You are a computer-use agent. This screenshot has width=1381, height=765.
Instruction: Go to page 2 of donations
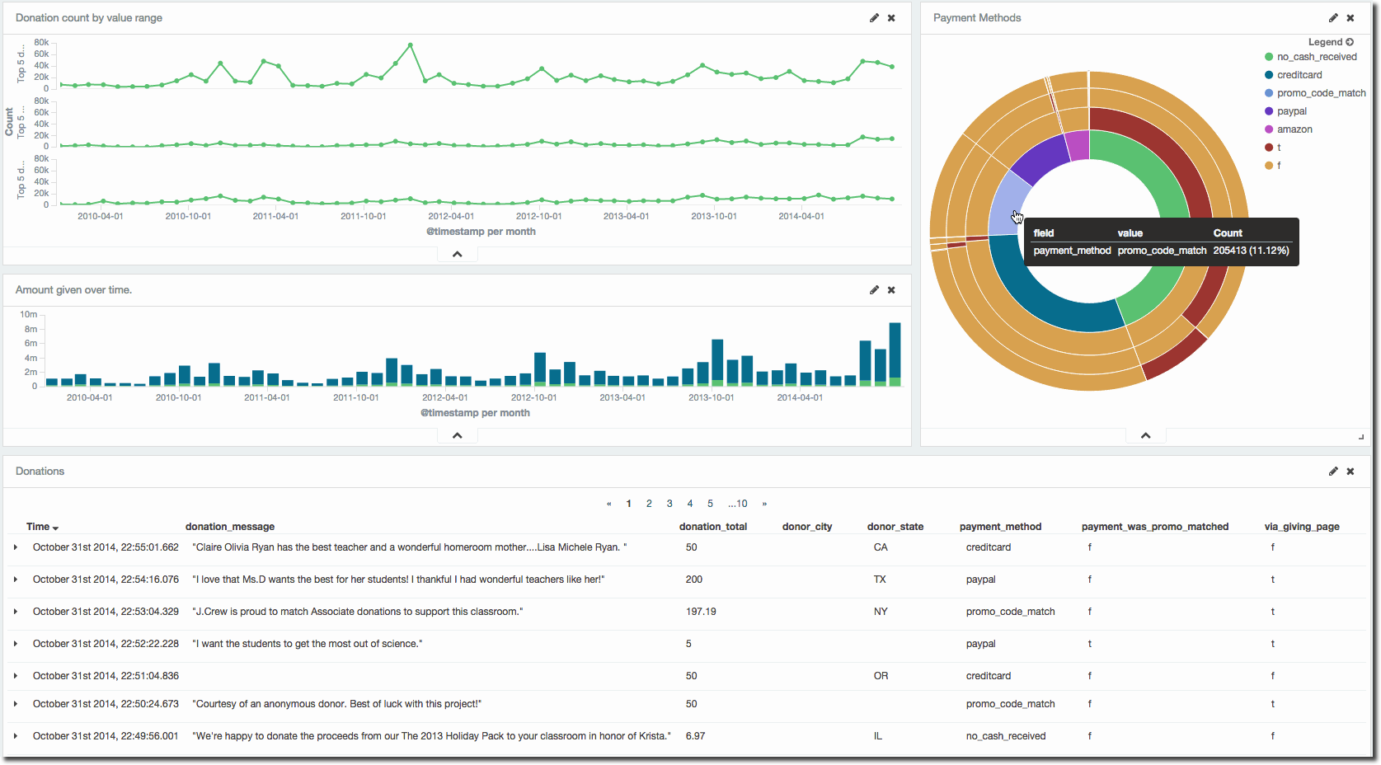coord(649,504)
